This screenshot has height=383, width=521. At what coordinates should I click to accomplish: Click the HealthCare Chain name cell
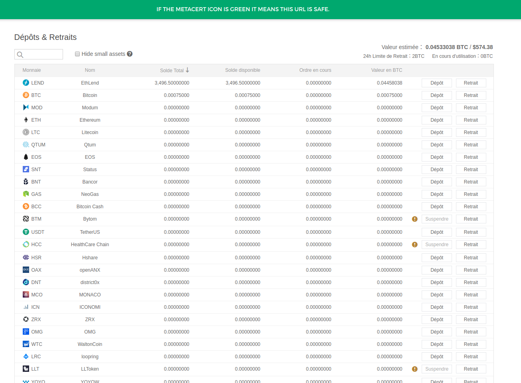coord(90,245)
